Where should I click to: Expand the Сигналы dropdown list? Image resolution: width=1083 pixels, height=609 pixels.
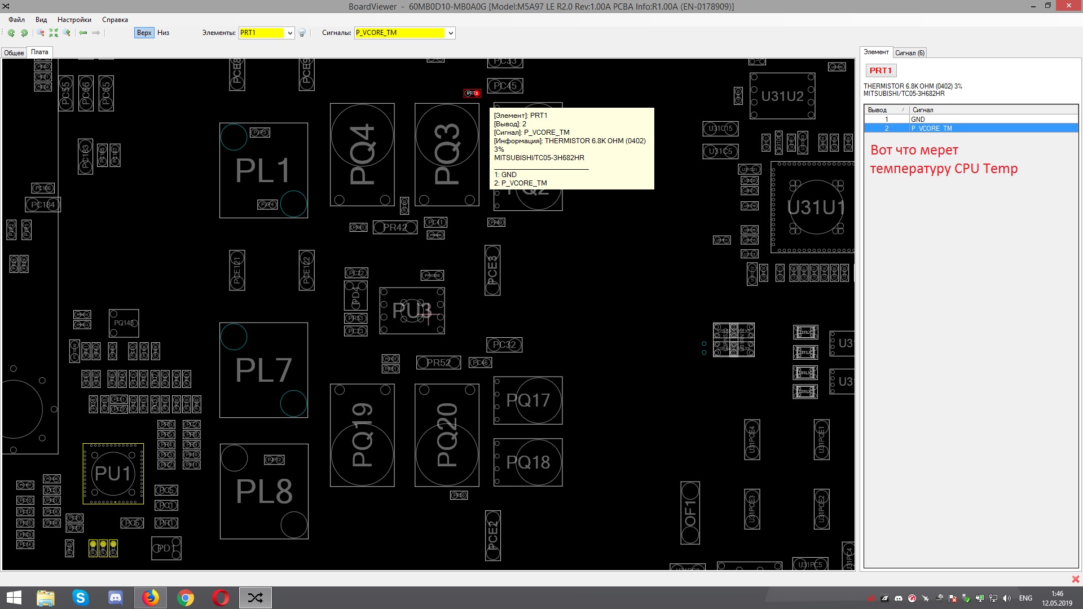pos(451,33)
